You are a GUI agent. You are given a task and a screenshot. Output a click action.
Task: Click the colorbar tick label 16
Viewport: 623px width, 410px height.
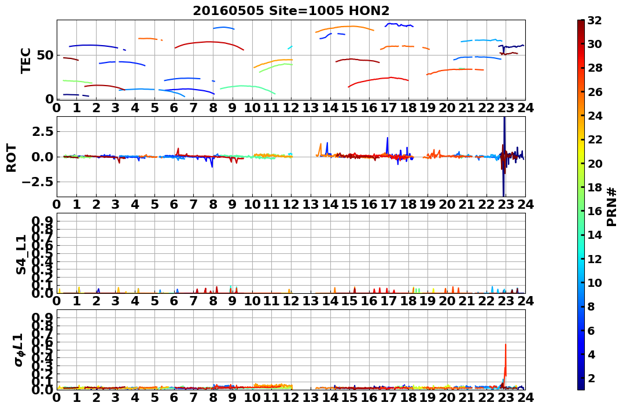(x=595, y=211)
